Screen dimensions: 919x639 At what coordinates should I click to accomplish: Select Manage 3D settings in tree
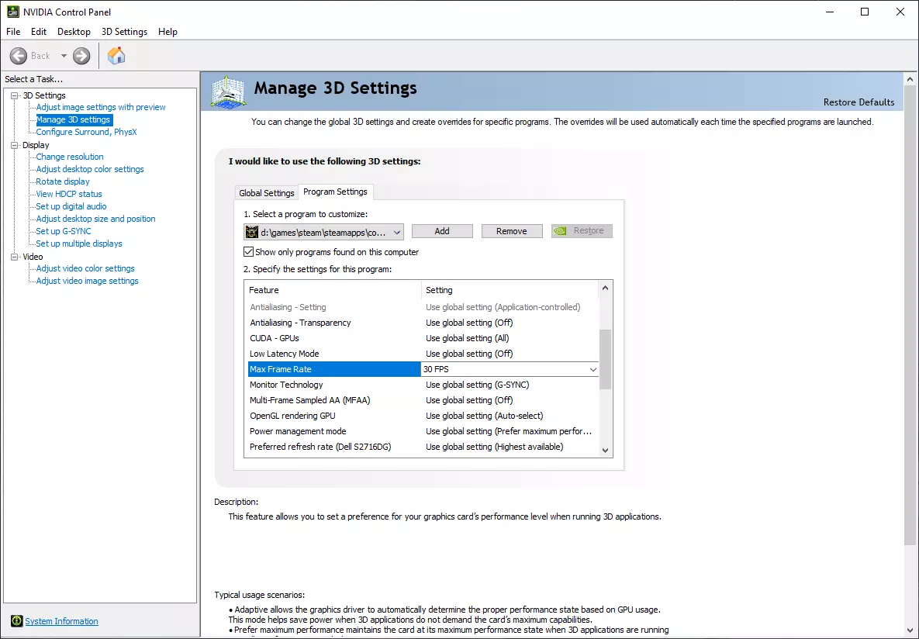(x=73, y=119)
